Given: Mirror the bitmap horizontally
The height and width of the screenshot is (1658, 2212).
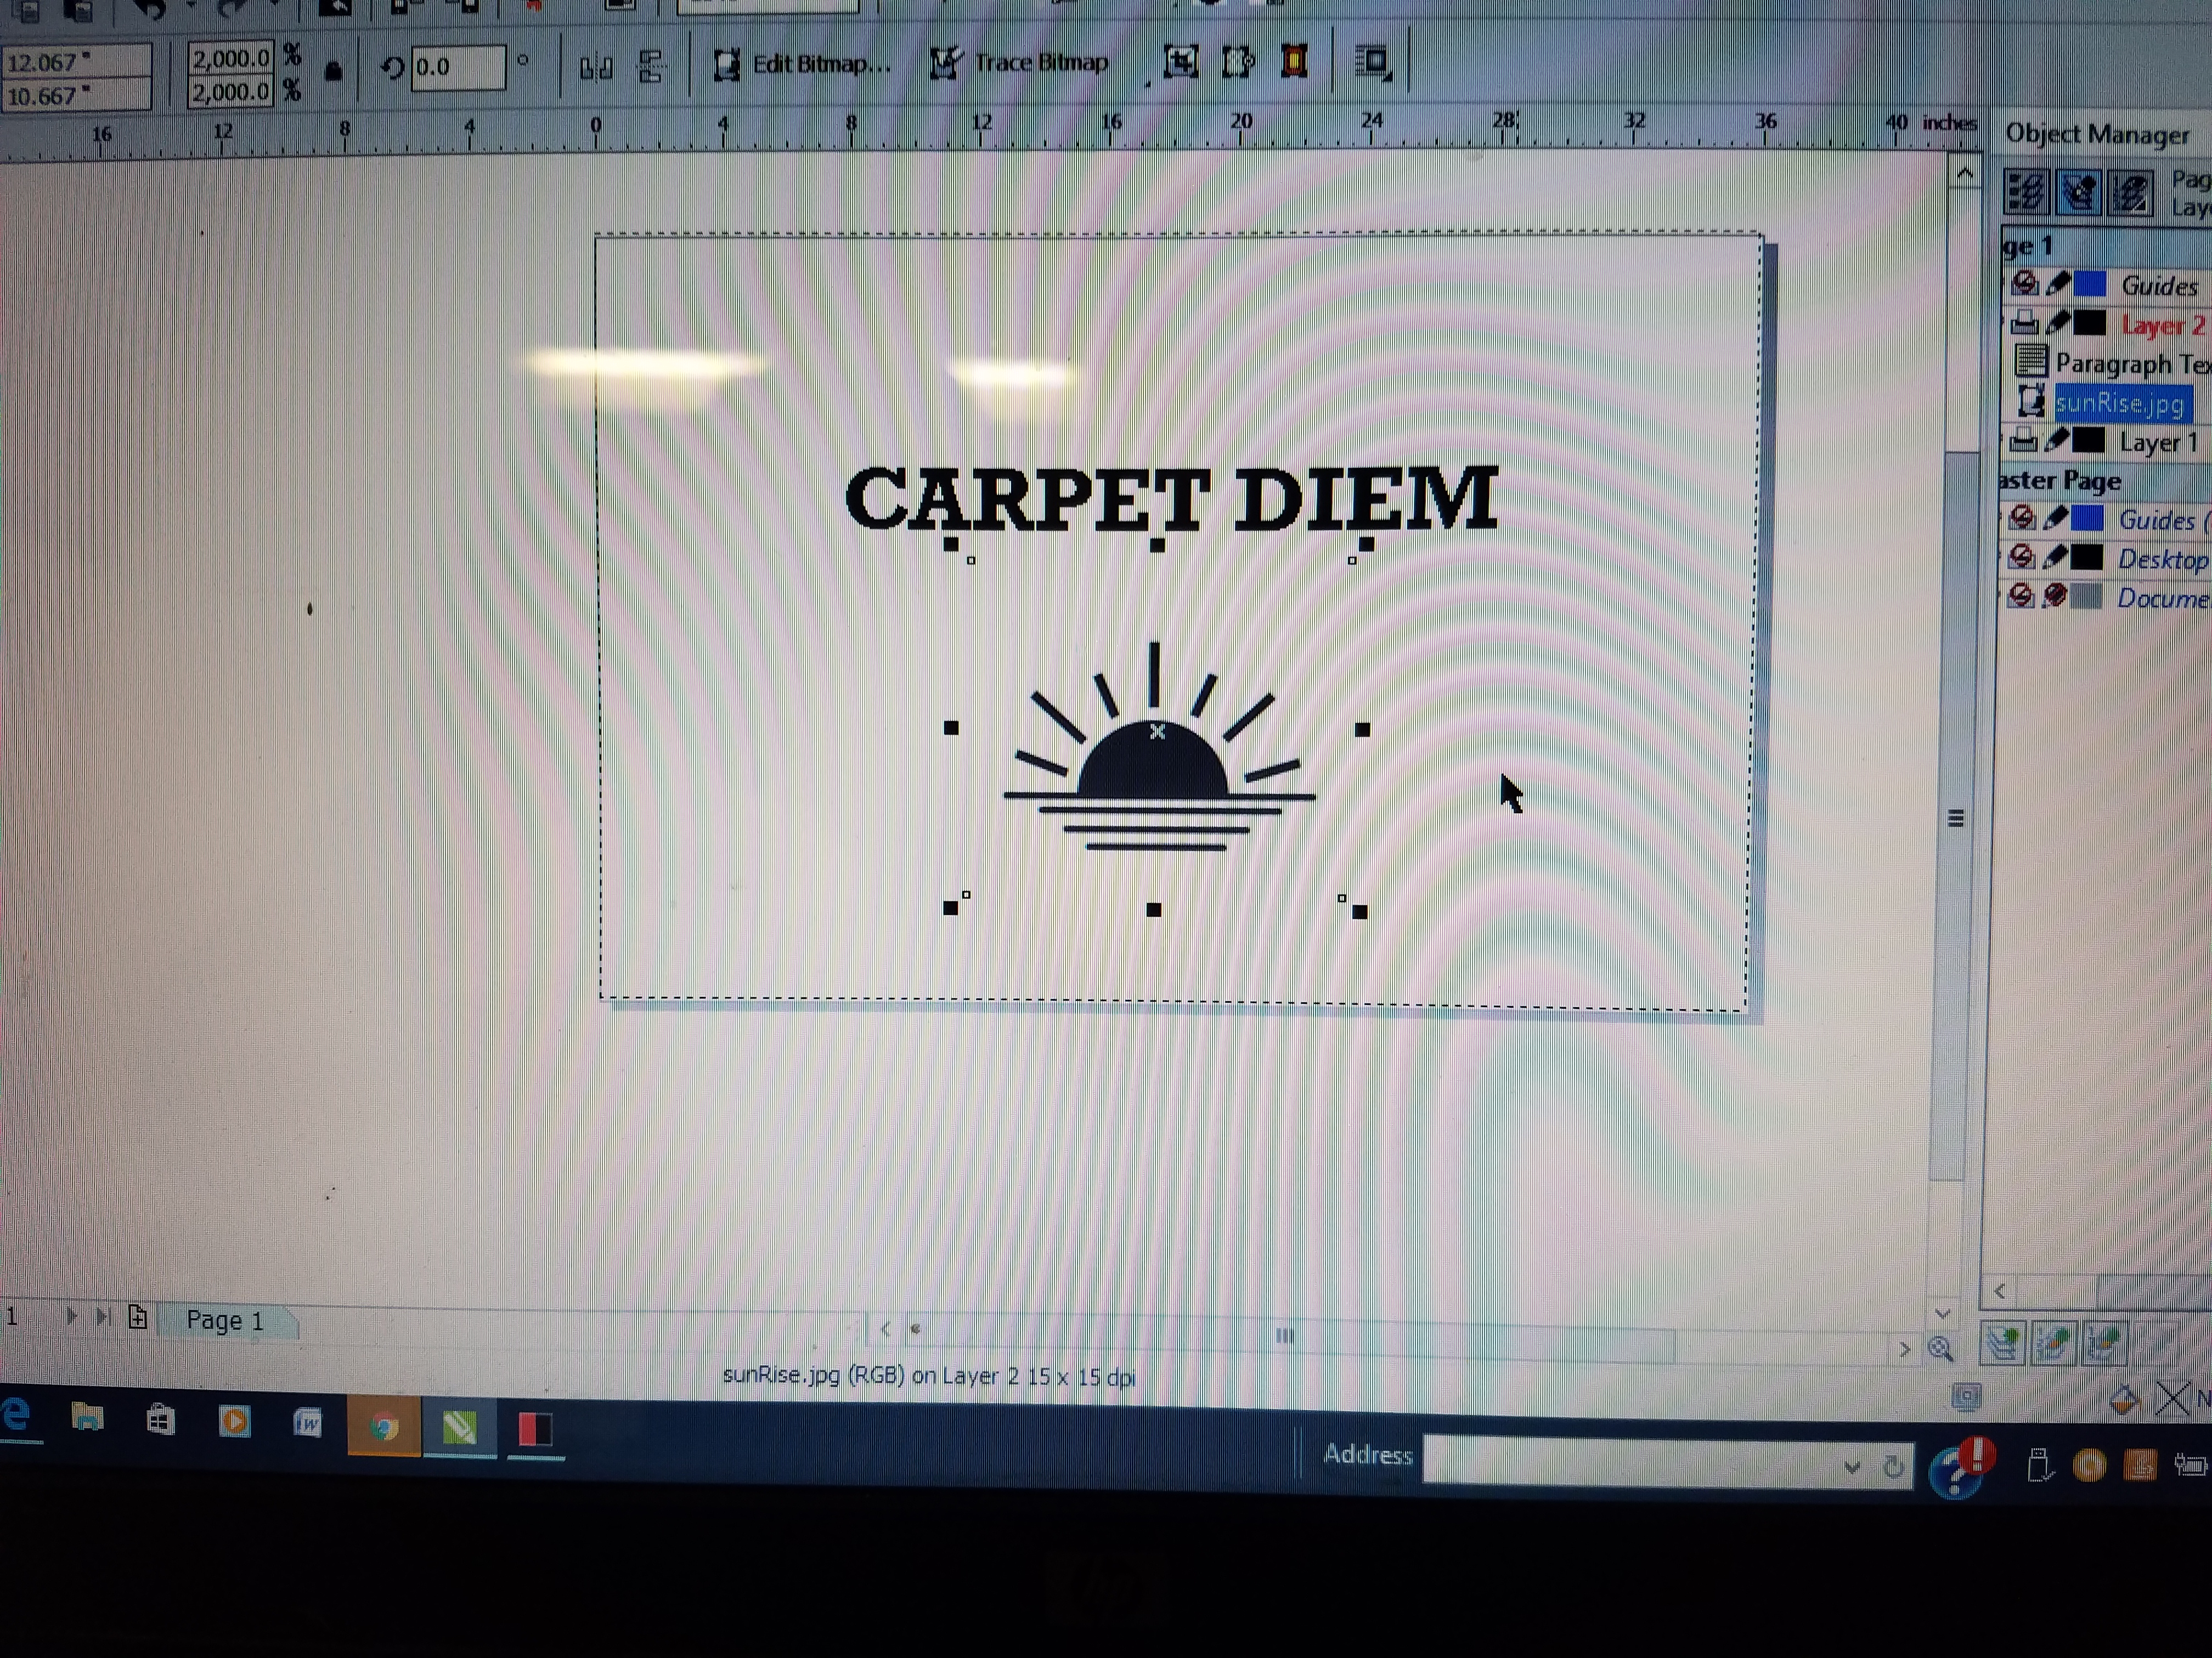Looking at the screenshot, I should [x=596, y=68].
